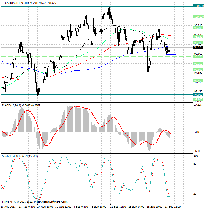Click the 23 Aug 04:00 time label
Screen dimensions: 204x209
[27, 207]
